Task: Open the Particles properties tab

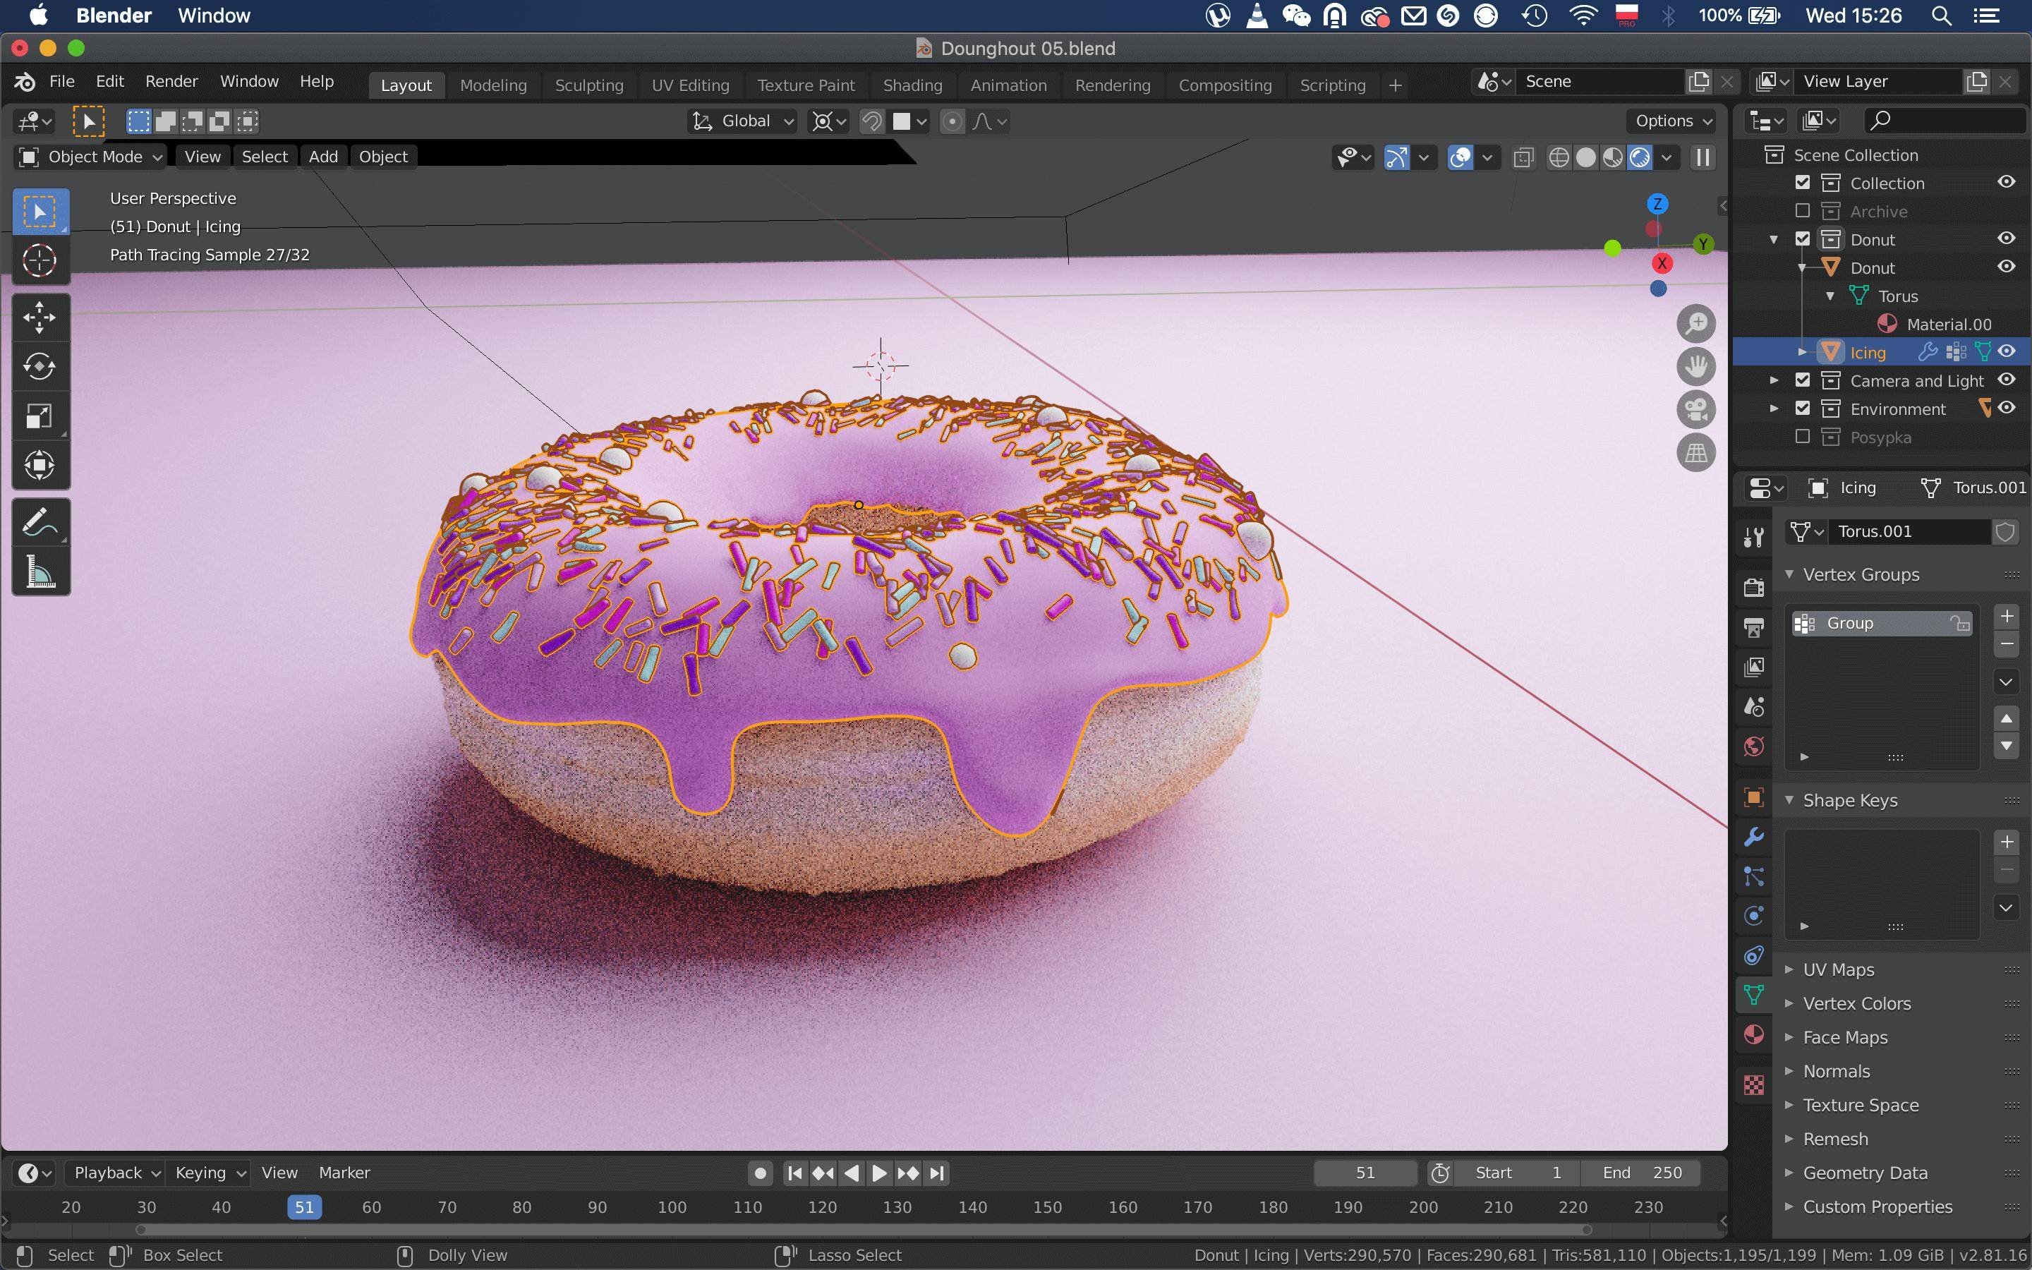Action: pyautogui.click(x=1753, y=877)
